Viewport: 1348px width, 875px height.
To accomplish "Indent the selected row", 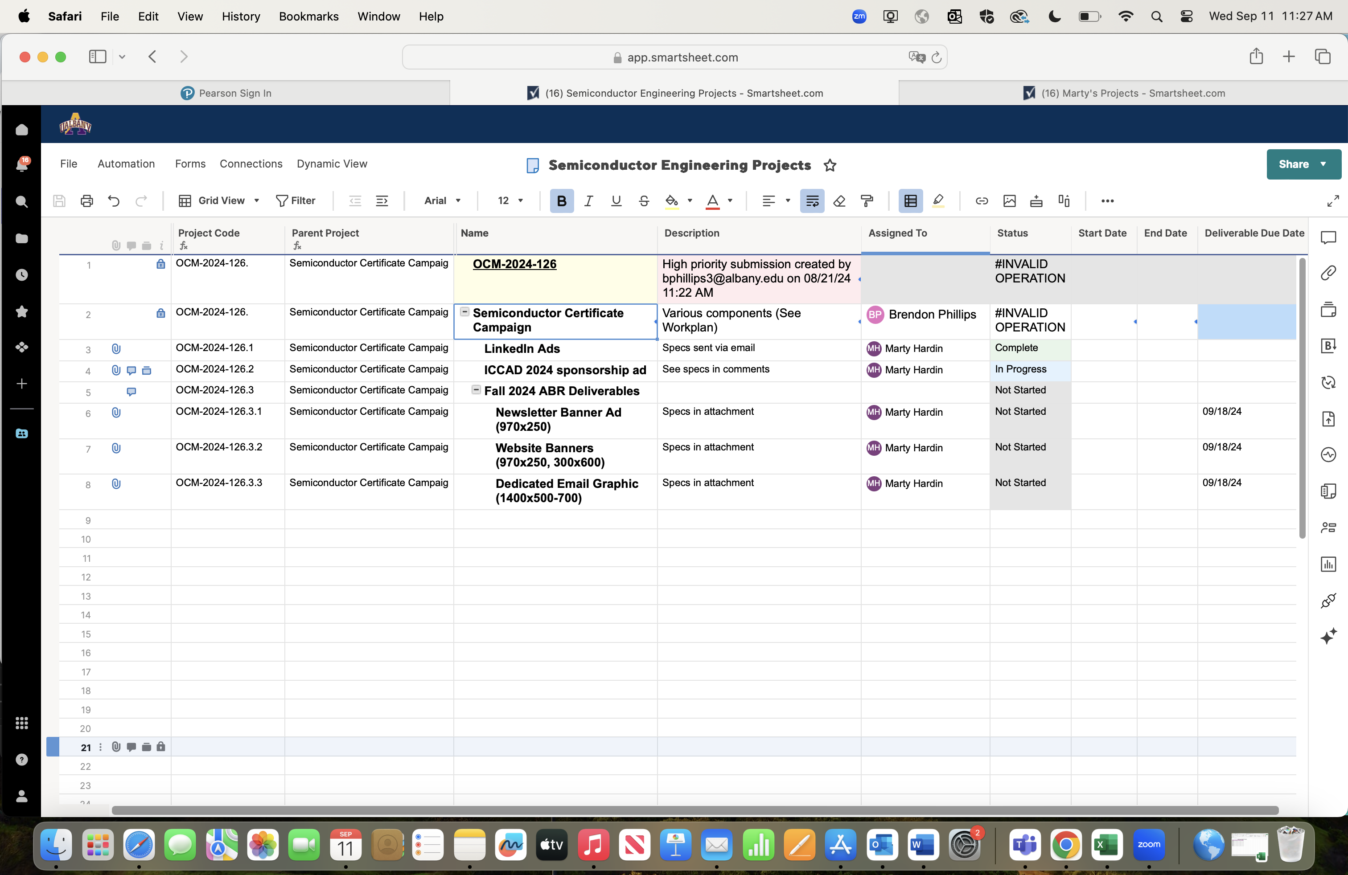I will point(382,201).
